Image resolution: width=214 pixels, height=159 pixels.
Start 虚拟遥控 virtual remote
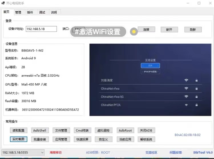(x=104, y=130)
